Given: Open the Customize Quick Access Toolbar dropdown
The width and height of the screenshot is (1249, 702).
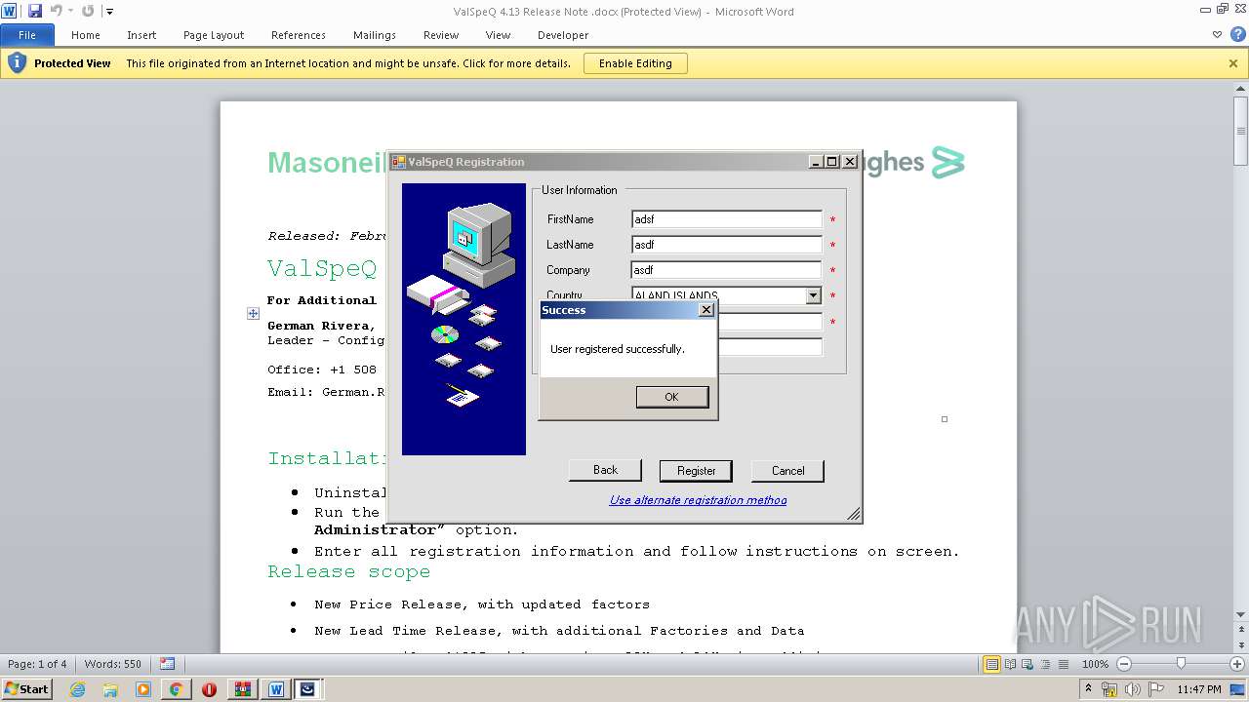Looking at the screenshot, I should [109, 12].
